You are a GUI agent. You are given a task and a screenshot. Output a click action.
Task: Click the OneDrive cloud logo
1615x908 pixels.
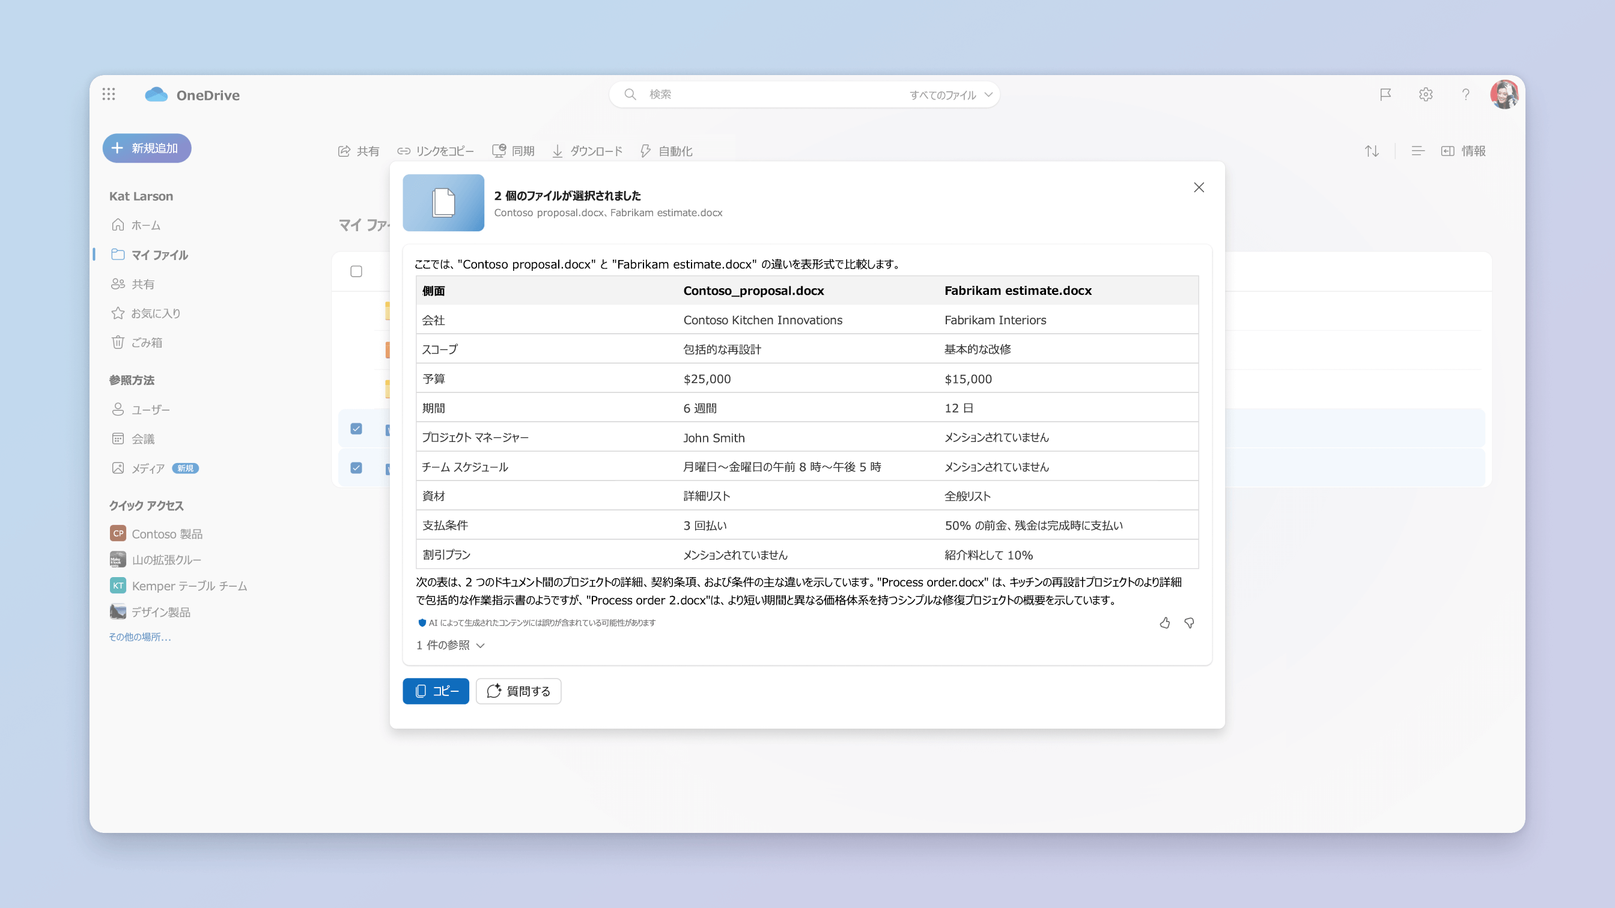click(x=156, y=95)
